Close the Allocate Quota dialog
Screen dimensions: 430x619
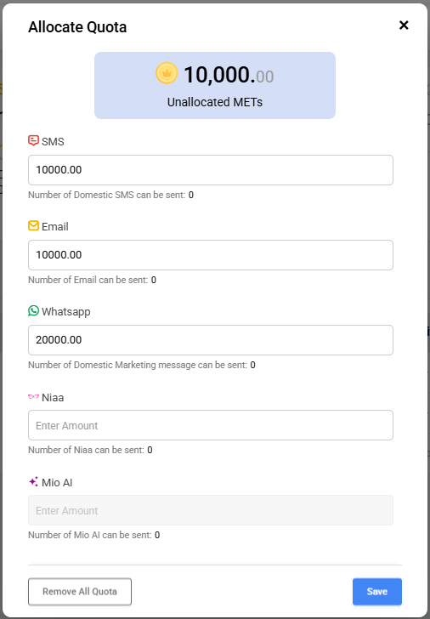coord(404,26)
